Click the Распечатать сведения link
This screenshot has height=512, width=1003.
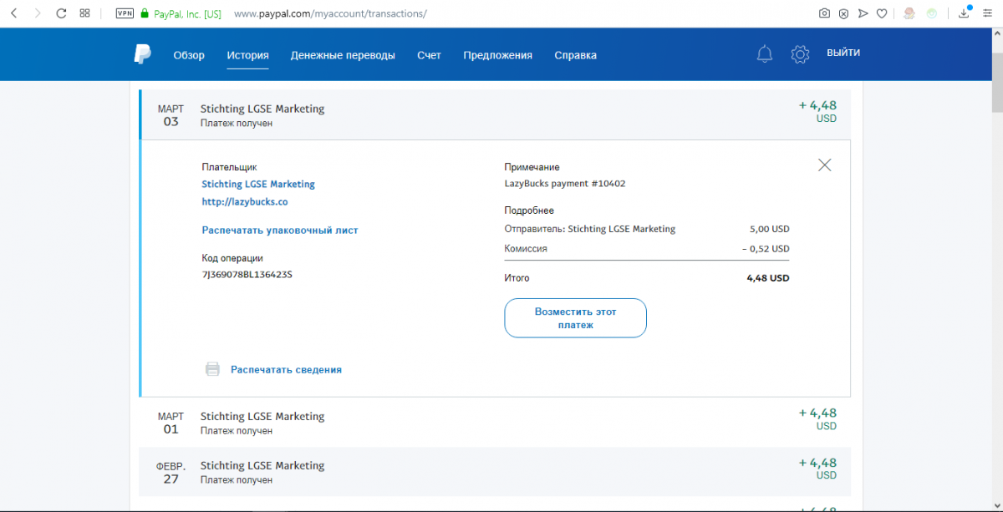(x=286, y=370)
